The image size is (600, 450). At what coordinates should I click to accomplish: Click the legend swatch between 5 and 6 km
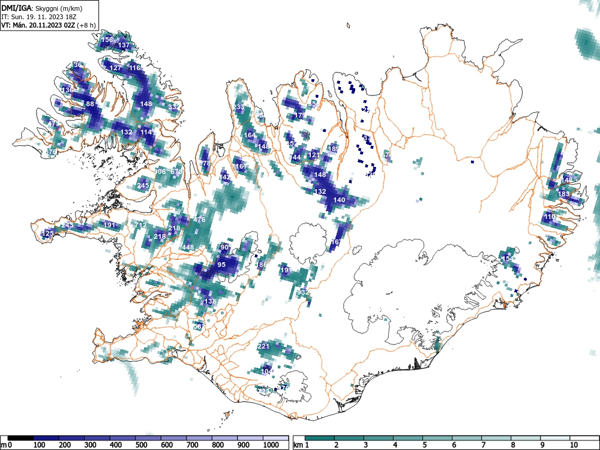point(437,438)
